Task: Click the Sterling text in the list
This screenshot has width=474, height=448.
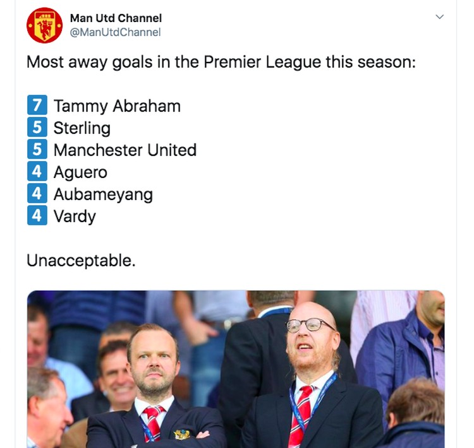Action: 82,128
